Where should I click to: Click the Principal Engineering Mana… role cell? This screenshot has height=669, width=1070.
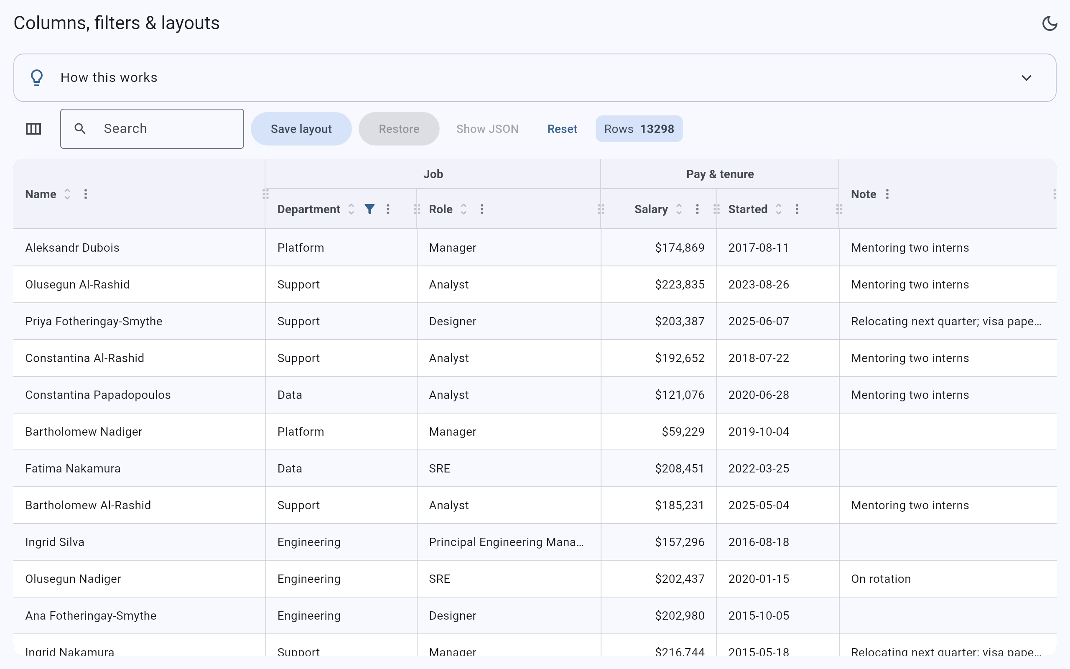click(x=509, y=542)
